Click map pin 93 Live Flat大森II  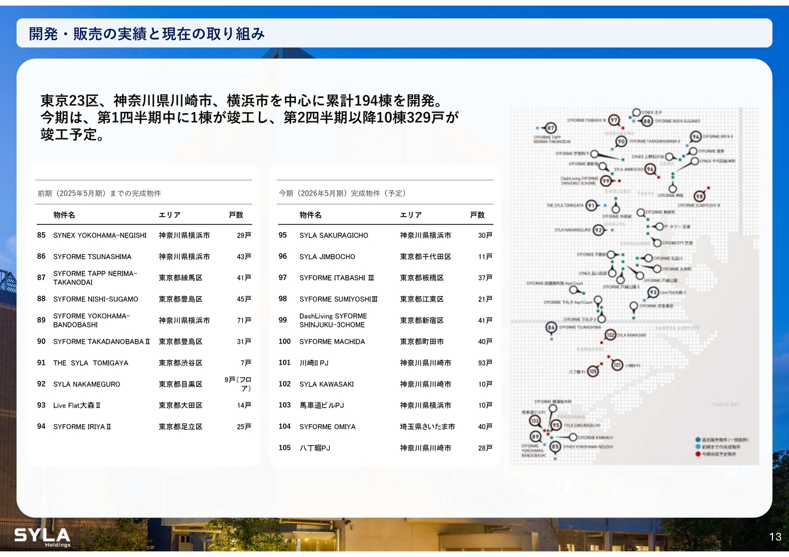click(653, 292)
